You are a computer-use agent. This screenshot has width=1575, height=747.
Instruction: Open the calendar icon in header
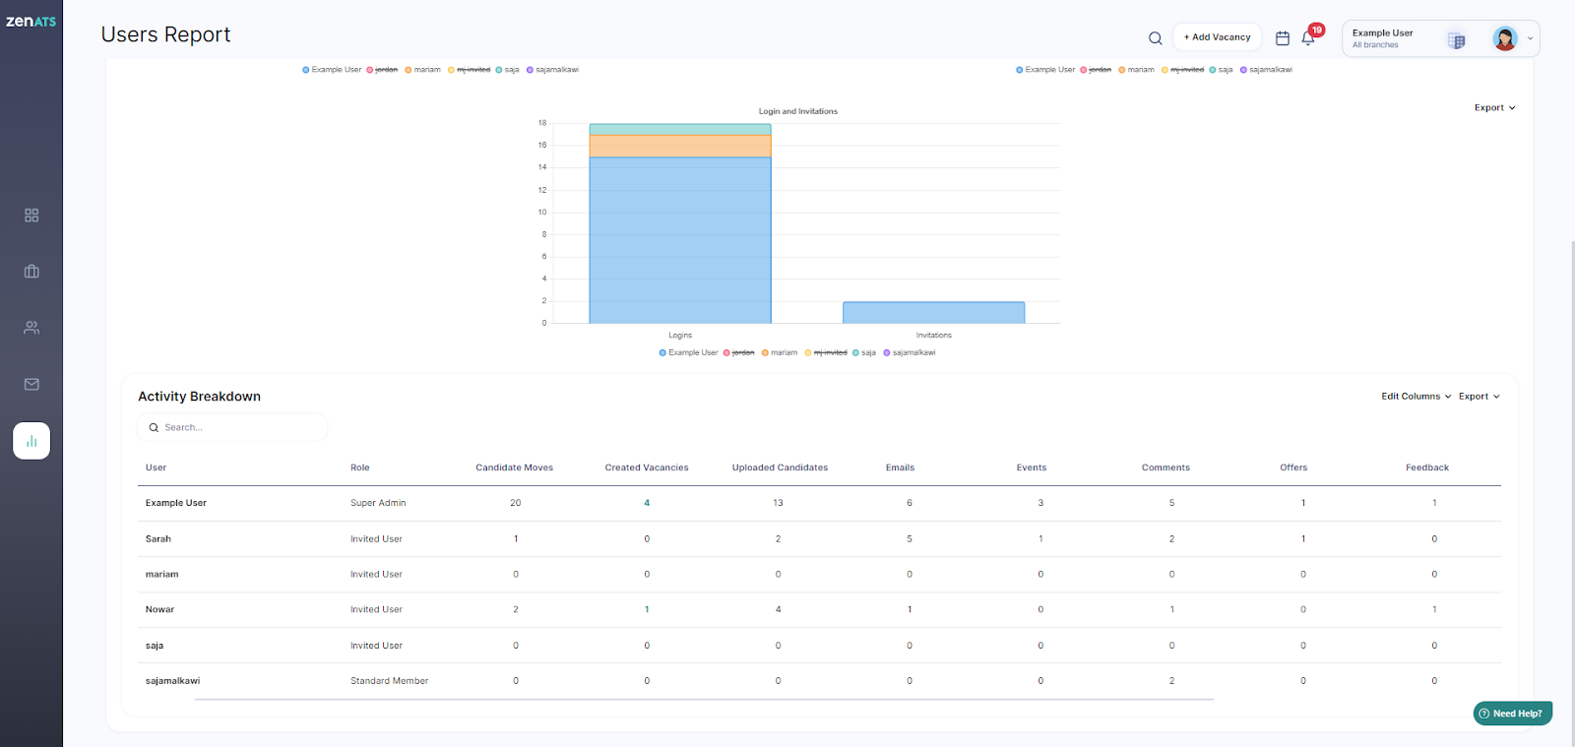pos(1283,38)
